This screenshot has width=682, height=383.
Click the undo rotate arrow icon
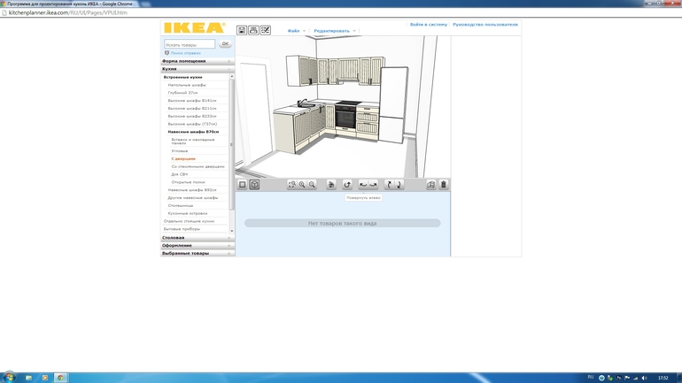pos(347,185)
